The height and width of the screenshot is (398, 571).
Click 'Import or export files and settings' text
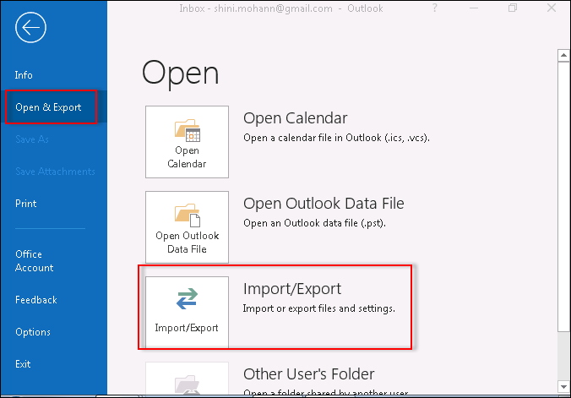(x=319, y=308)
